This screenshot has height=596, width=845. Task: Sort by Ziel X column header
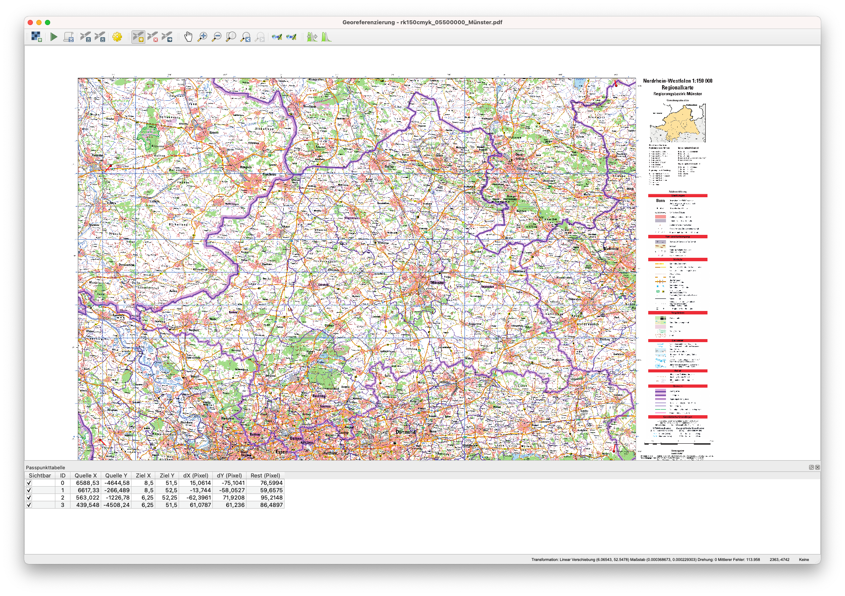click(143, 475)
